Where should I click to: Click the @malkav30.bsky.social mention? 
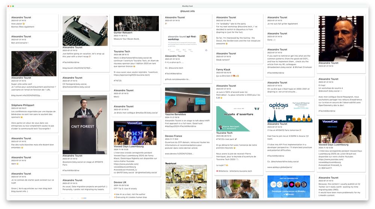pyautogui.click(x=147, y=113)
